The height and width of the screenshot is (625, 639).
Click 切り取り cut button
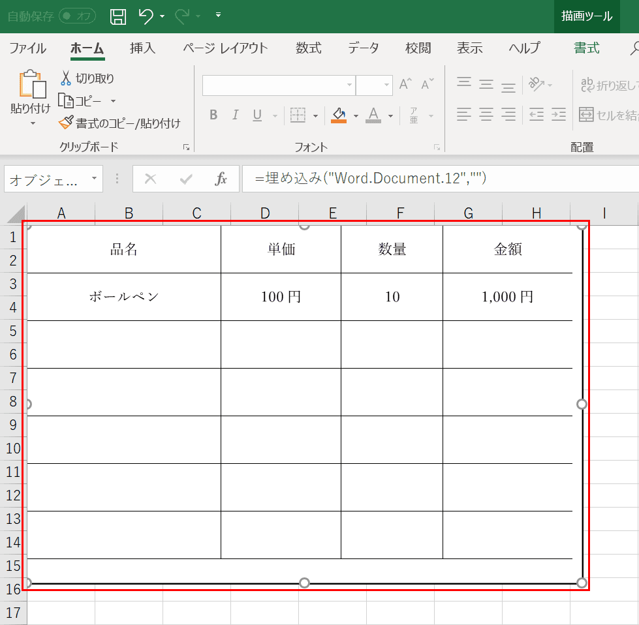click(x=87, y=78)
